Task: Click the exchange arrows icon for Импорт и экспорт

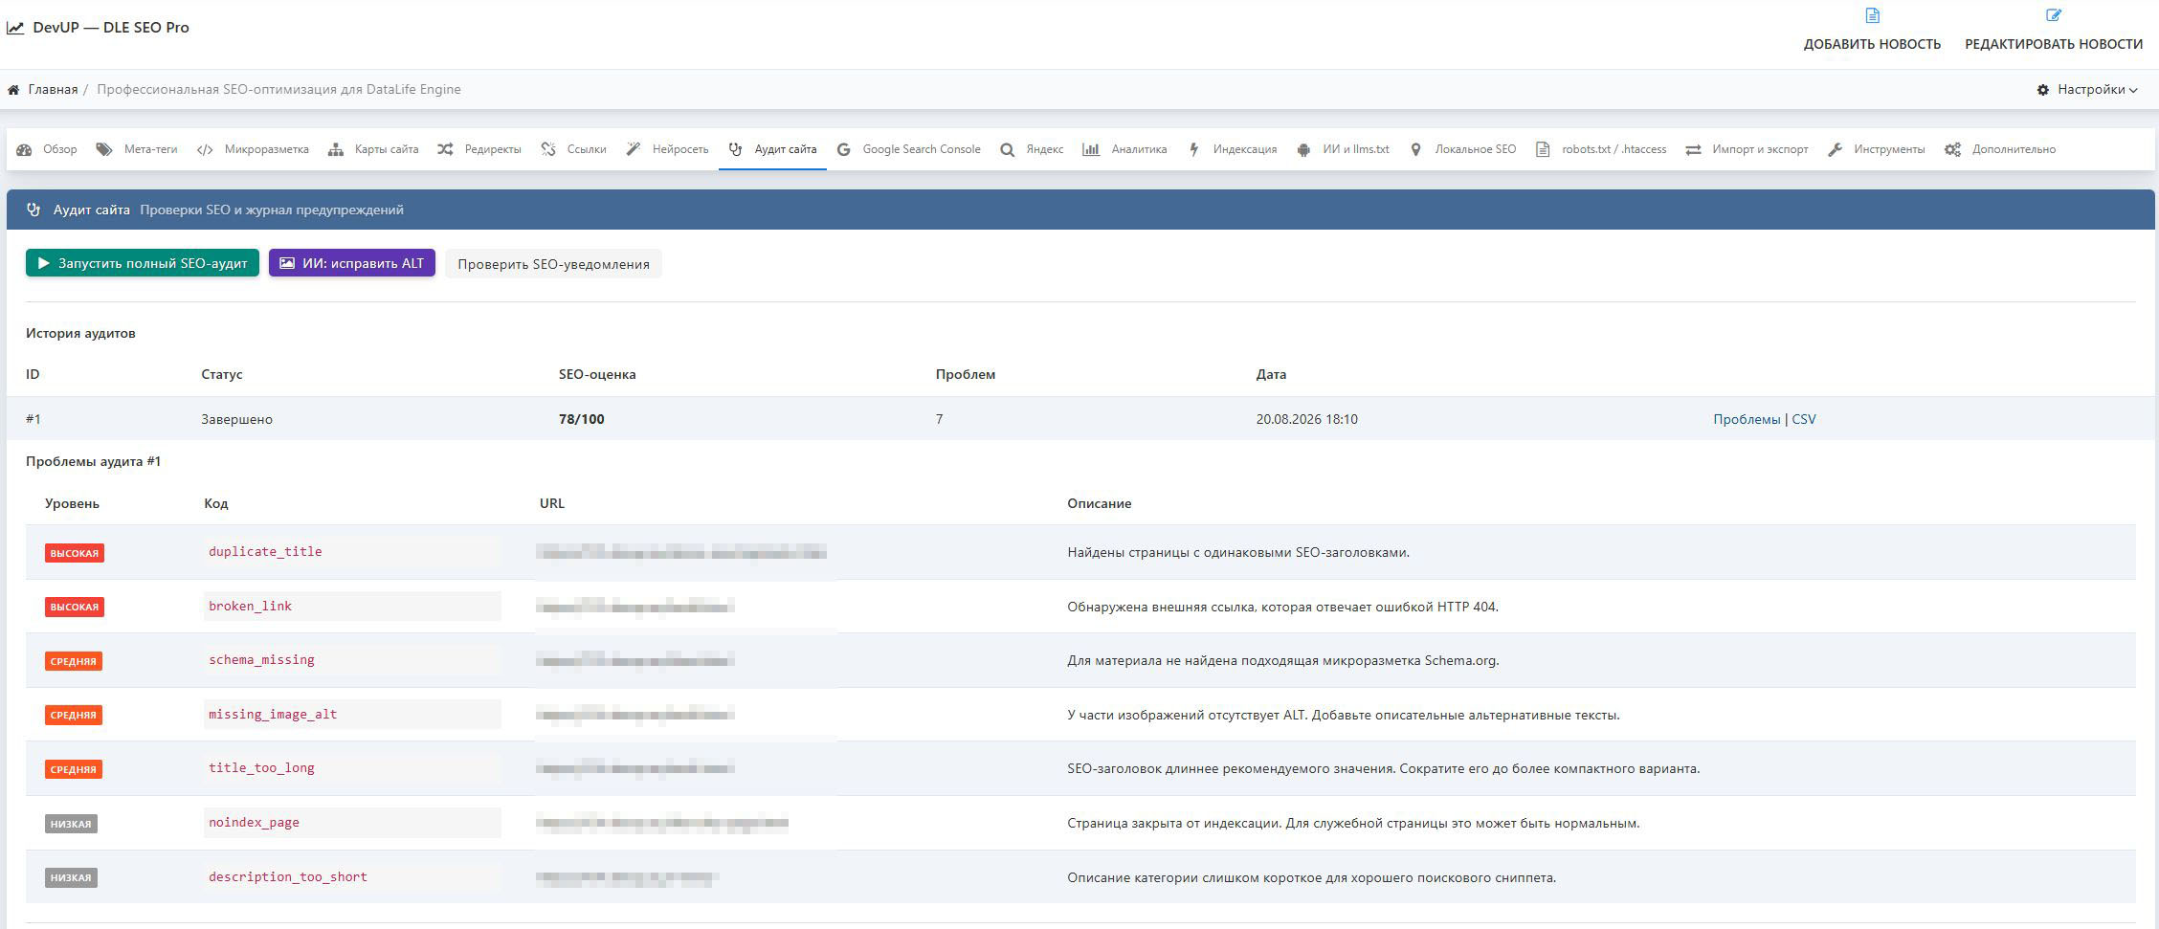Action: 1693,150
